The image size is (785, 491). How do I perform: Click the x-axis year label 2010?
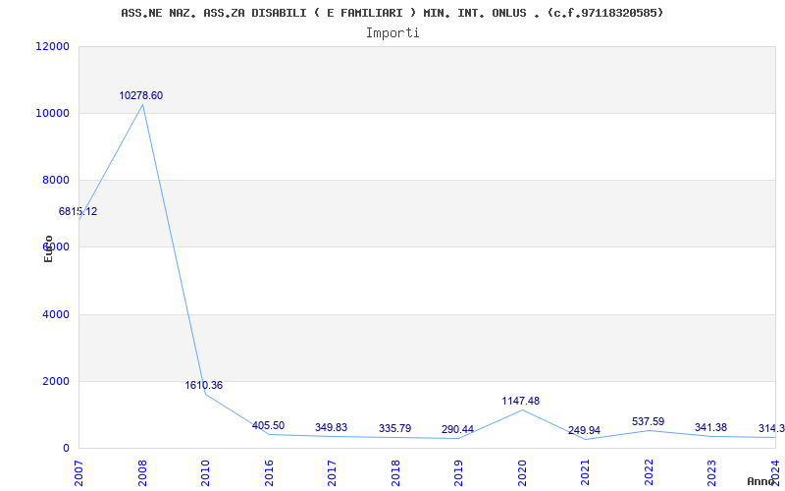[x=205, y=472]
